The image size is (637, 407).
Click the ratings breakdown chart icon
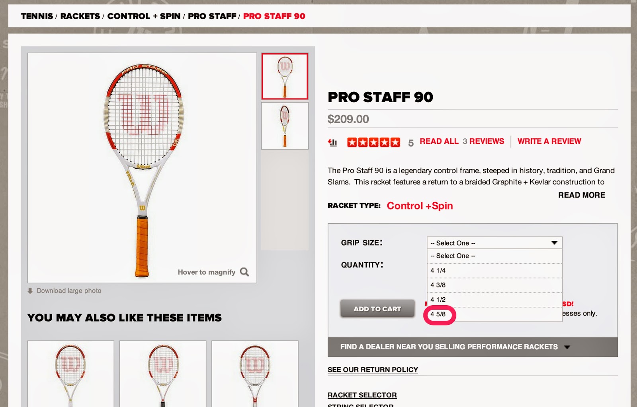332,142
